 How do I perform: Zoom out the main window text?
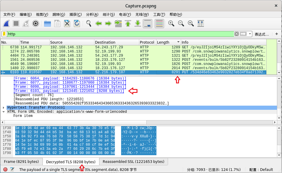point(181,23)
